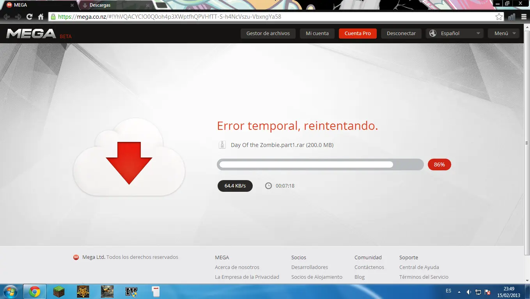Image resolution: width=530 pixels, height=299 pixels.
Task: Click the 86% progress badge
Action: pyautogui.click(x=440, y=165)
